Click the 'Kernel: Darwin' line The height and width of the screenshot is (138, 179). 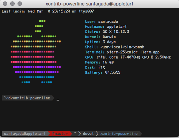click(100, 37)
